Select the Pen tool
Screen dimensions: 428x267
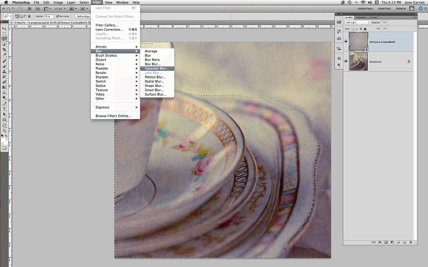point(4,104)
